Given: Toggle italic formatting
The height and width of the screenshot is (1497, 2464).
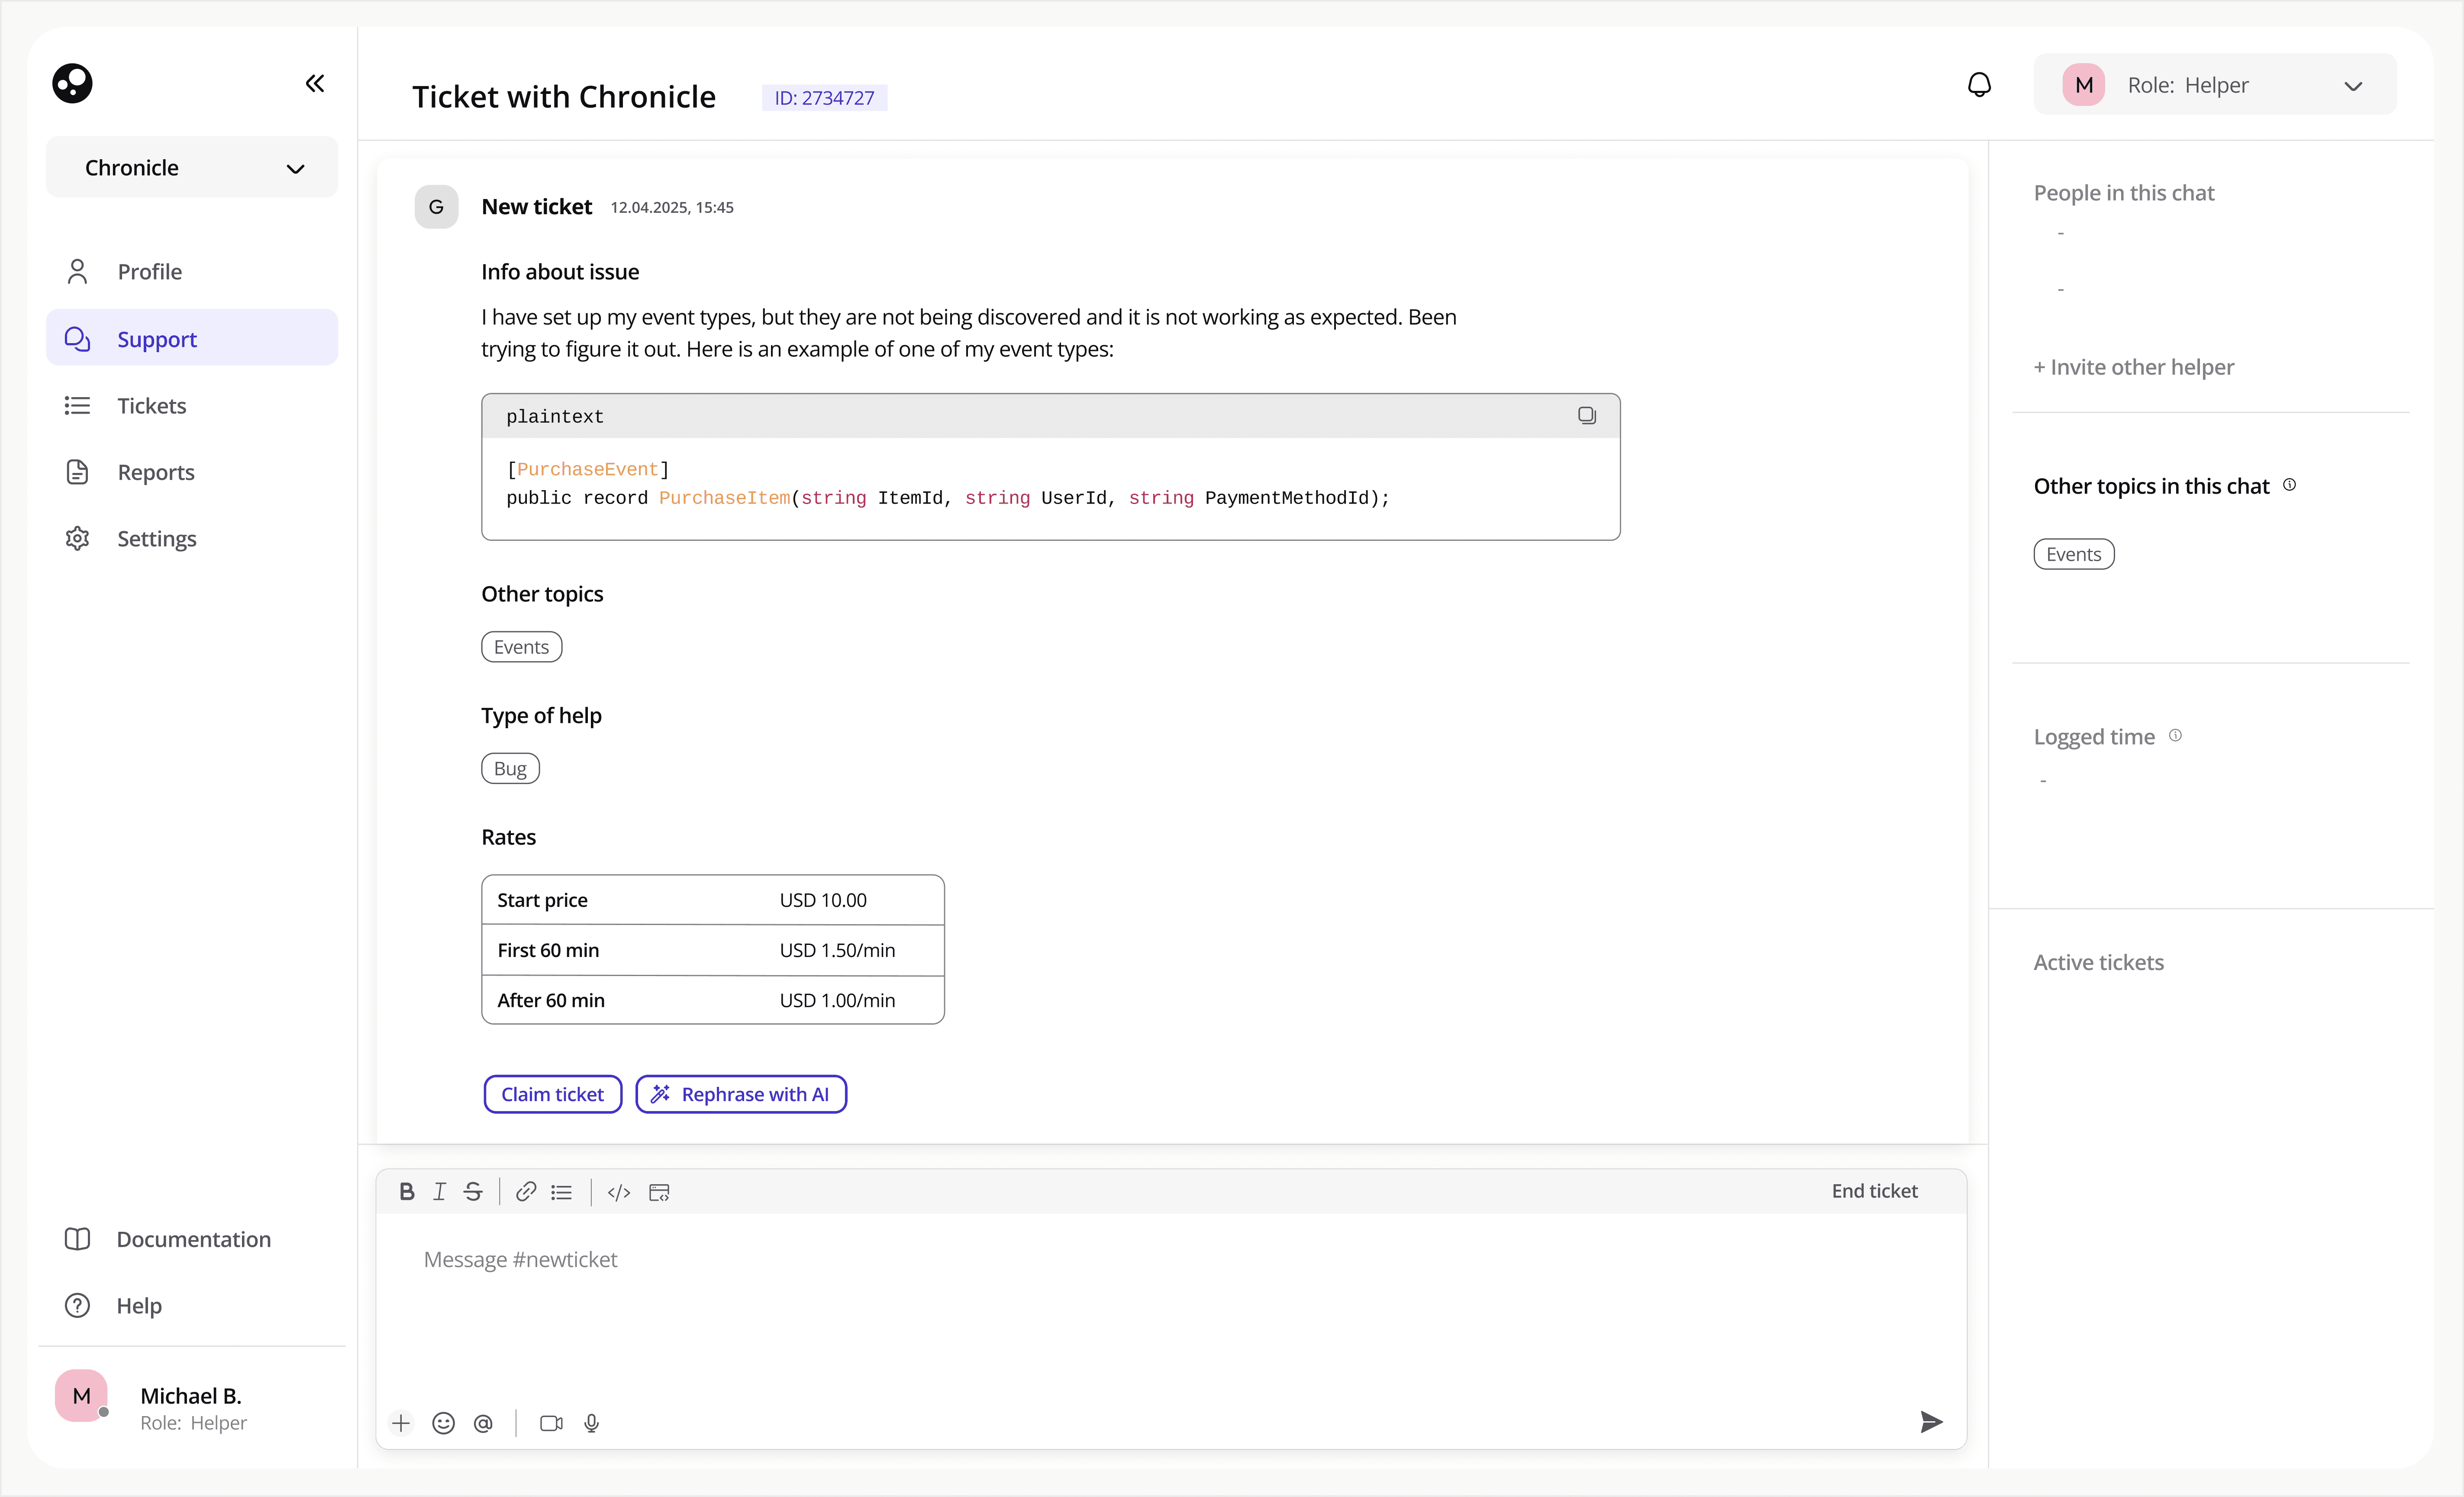Looking at the screenshot, I should coord(439,1191).
